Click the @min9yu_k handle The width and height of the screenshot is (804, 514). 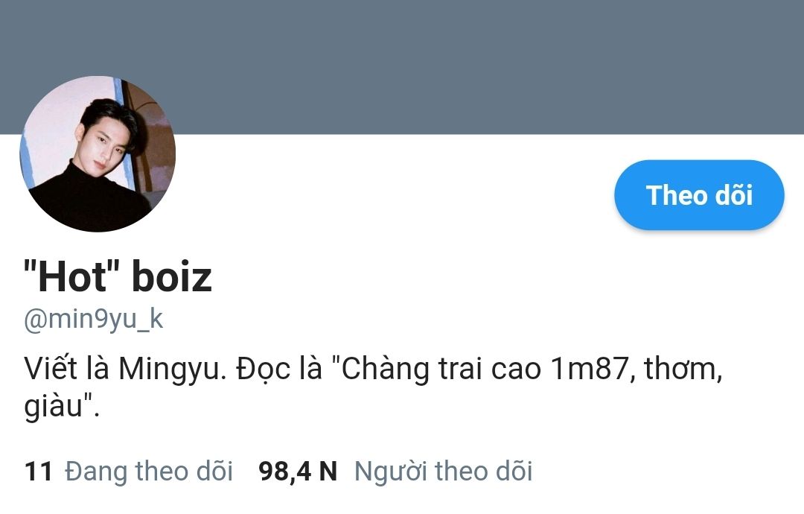(x=93, y=319)
